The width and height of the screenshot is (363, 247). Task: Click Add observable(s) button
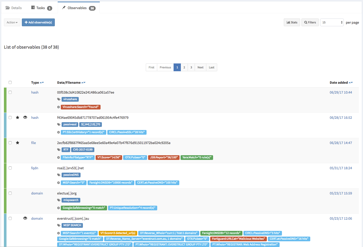point(38,22)
